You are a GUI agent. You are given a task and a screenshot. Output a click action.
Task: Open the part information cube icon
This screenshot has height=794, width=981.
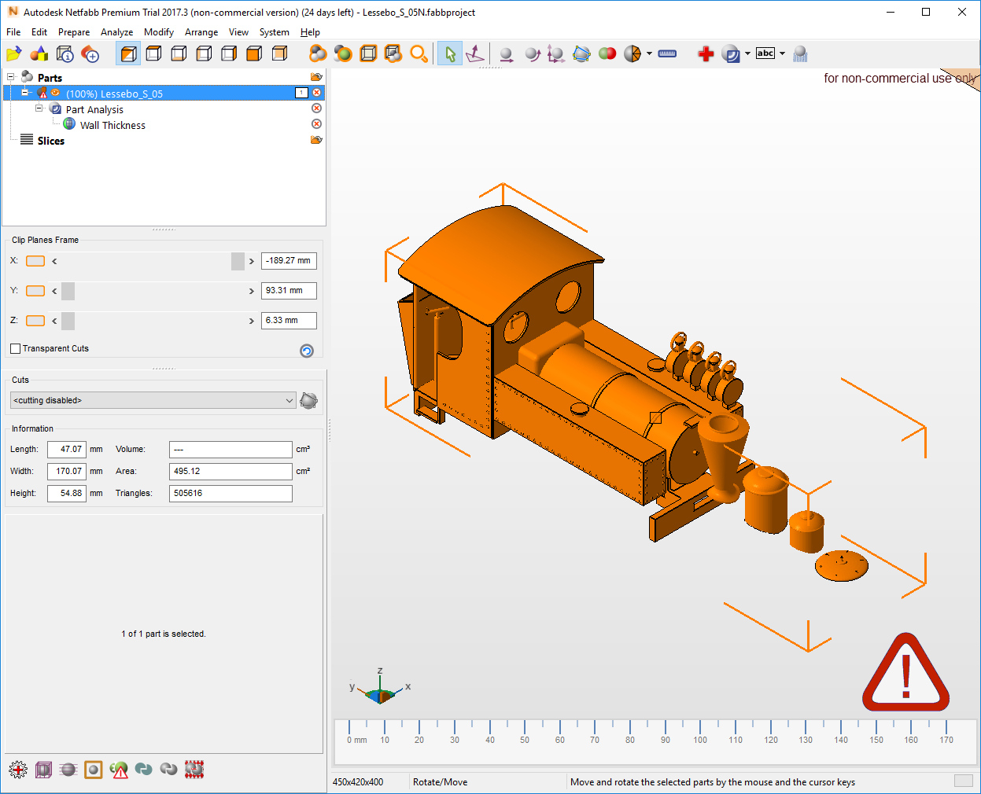coord(65,53)
